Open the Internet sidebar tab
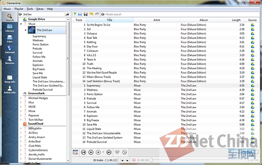262x165 pixels. [10, 49]
